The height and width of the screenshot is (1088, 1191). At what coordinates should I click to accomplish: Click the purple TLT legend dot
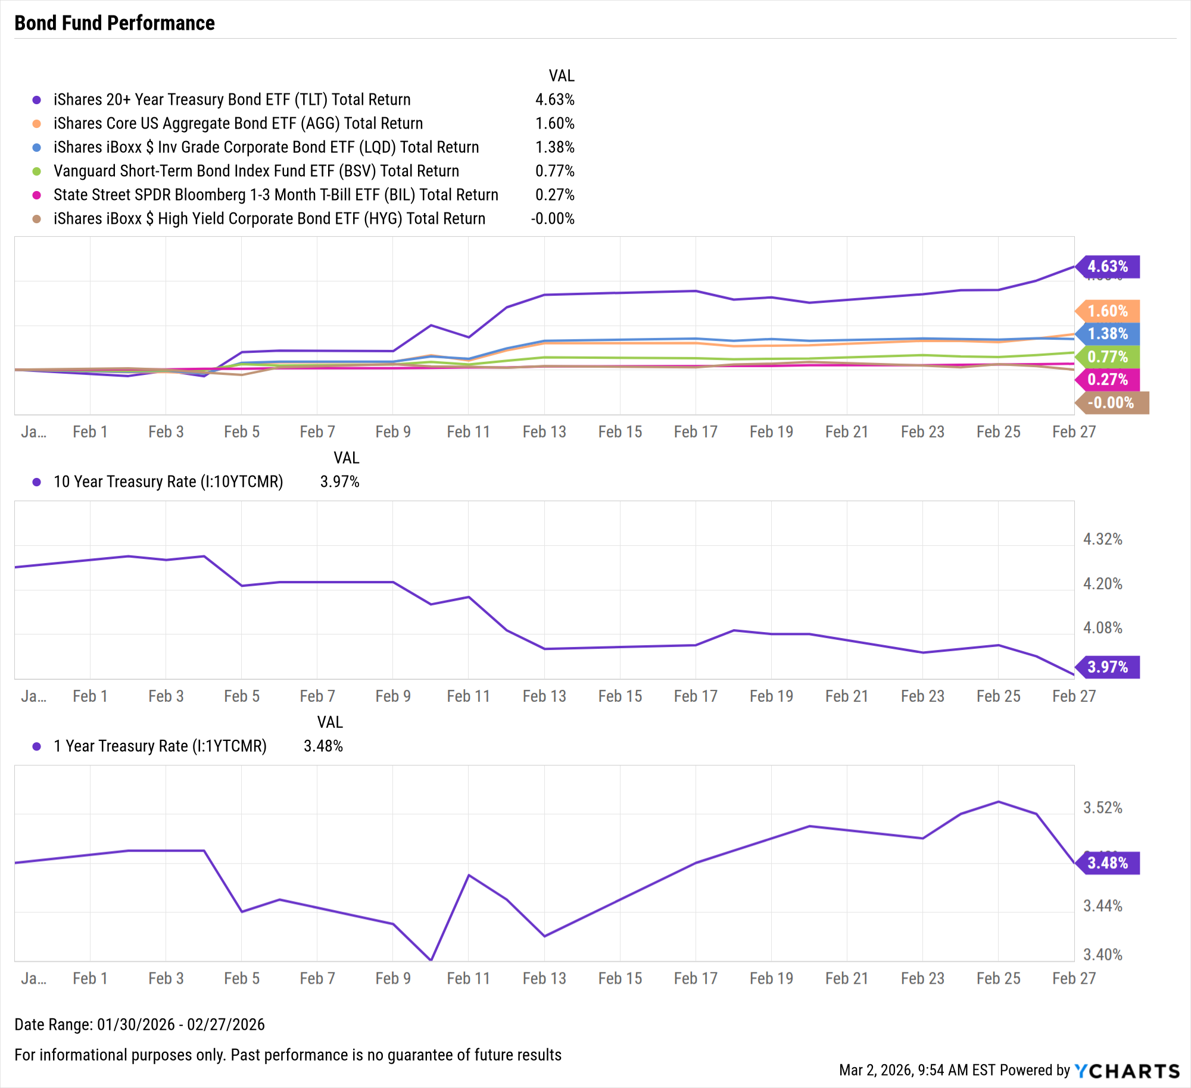point(37,100)
